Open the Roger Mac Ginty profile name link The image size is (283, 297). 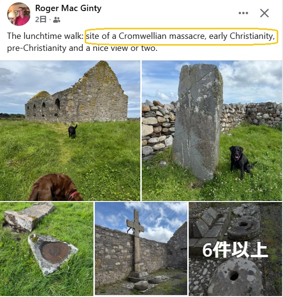point(68,8)
